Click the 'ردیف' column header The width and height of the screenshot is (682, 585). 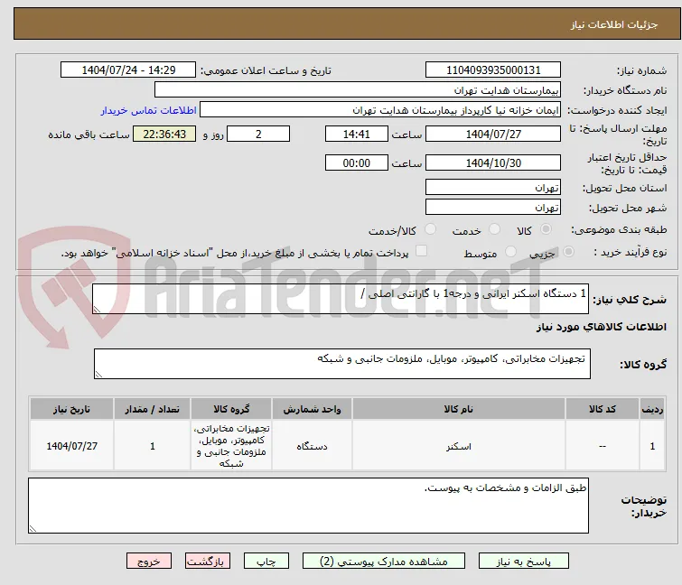coord(652,409)
